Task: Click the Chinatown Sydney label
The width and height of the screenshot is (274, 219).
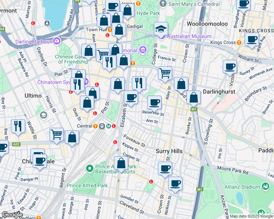Action: click(x=54, y=82)
